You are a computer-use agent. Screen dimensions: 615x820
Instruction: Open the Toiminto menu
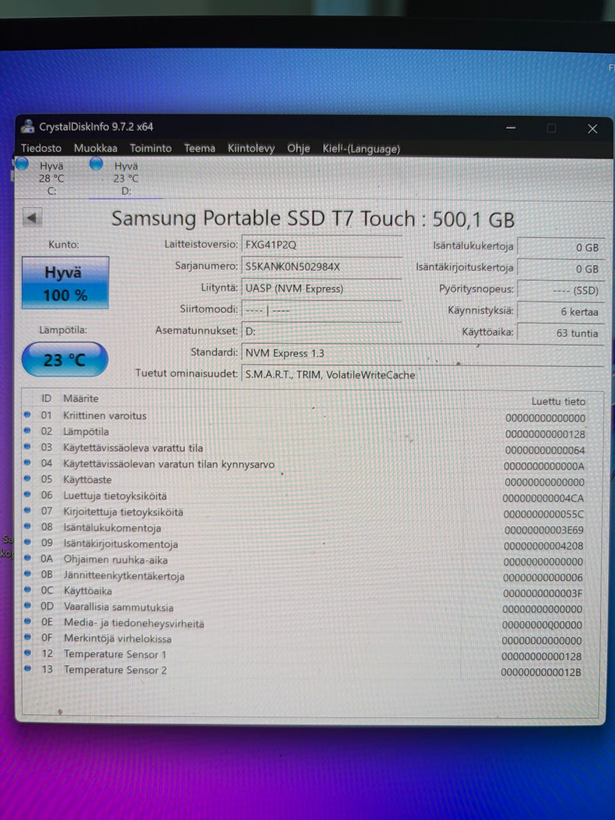pos(151,148)
